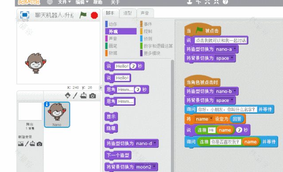Viewport: 283px width, 172px height.
Task: Click the 点击我就可以和我一起对话 text field
Action: [221, 40]
